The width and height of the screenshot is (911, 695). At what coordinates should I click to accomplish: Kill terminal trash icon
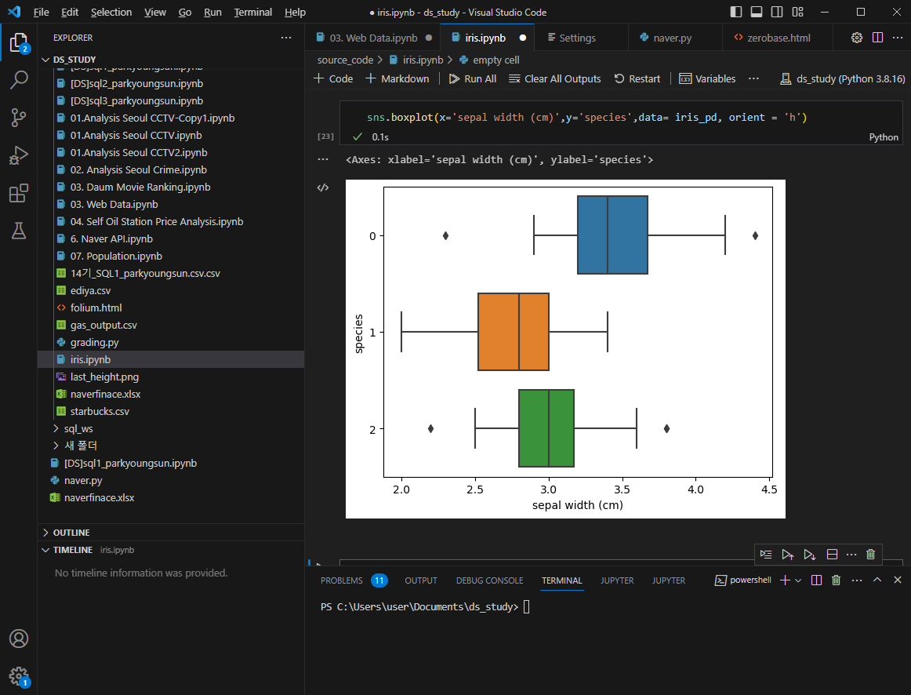tap(836, 580)
